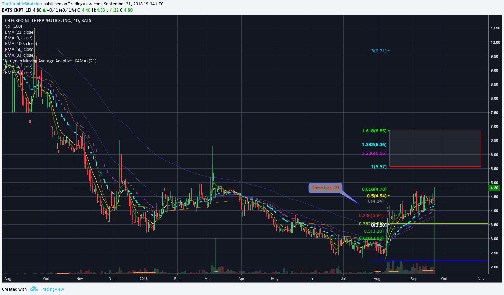504x295 pixels.
Task: Click the Nov label at right of time axis
Action: click(x=481, y=279)
